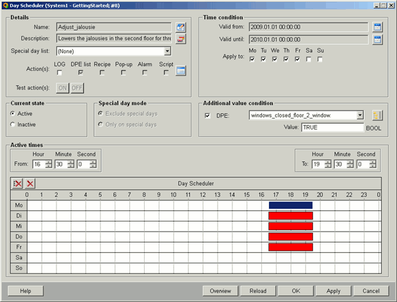Open the action configuration icon next to Script
The height and width of the screenshot is (302, 397).
point(181,71)
